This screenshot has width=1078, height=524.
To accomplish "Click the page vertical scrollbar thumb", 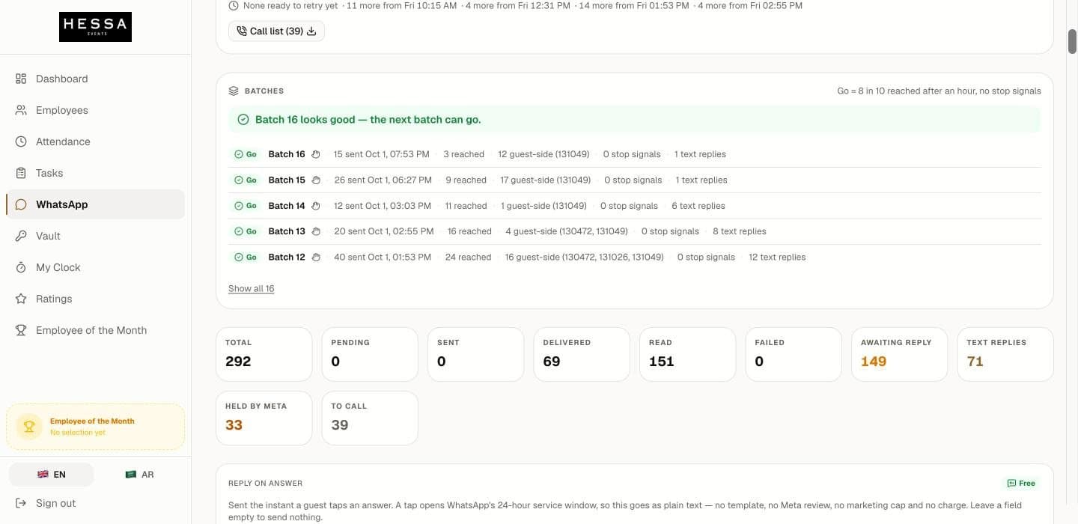I will 1072,41.
